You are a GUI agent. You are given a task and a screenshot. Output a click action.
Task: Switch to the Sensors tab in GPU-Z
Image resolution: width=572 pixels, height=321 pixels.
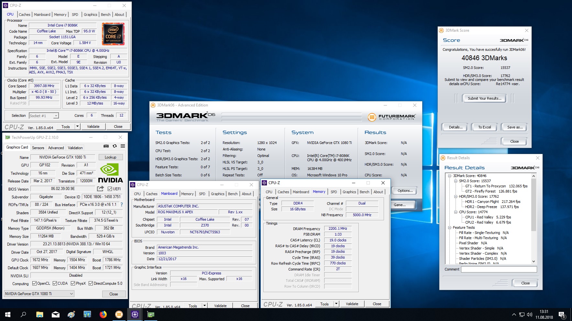click(x=38, y=148)
